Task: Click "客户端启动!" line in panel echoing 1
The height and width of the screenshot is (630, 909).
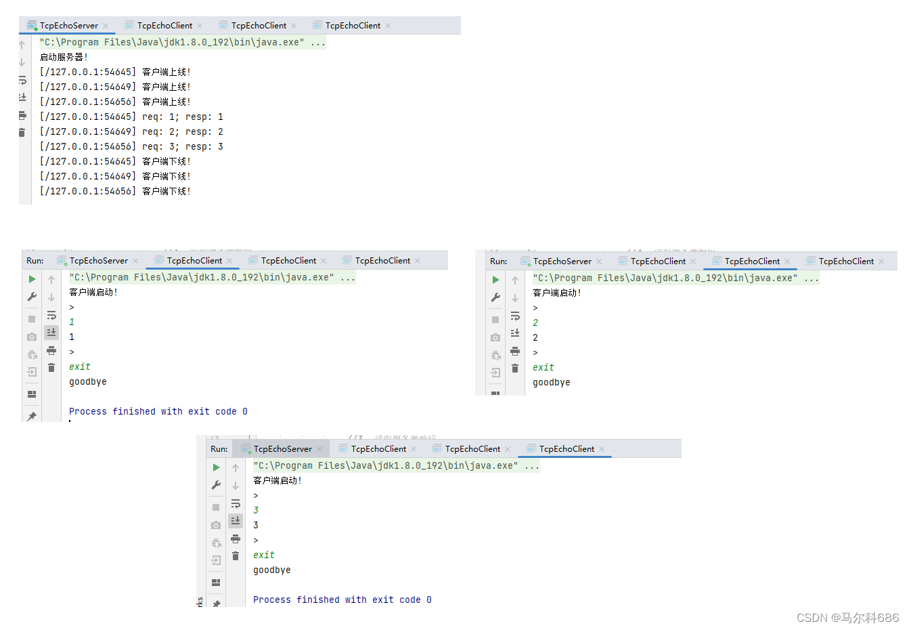Action: click(x=93, y=293)
